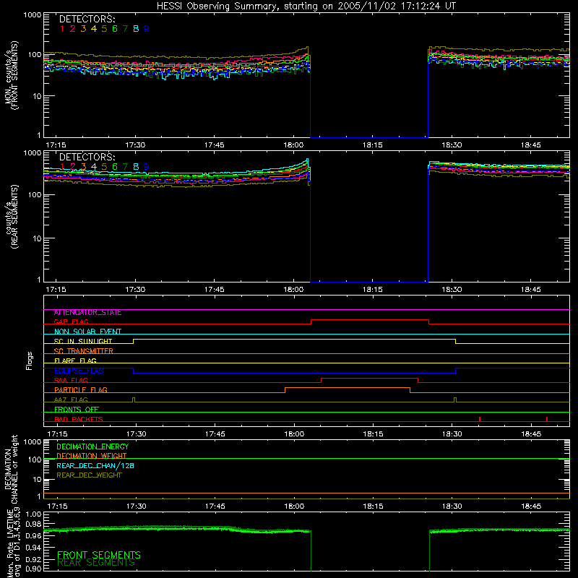578x578 pixels.
Task: Select the DECIMATION_WEIGHT legend label
Action: point(92,456)
